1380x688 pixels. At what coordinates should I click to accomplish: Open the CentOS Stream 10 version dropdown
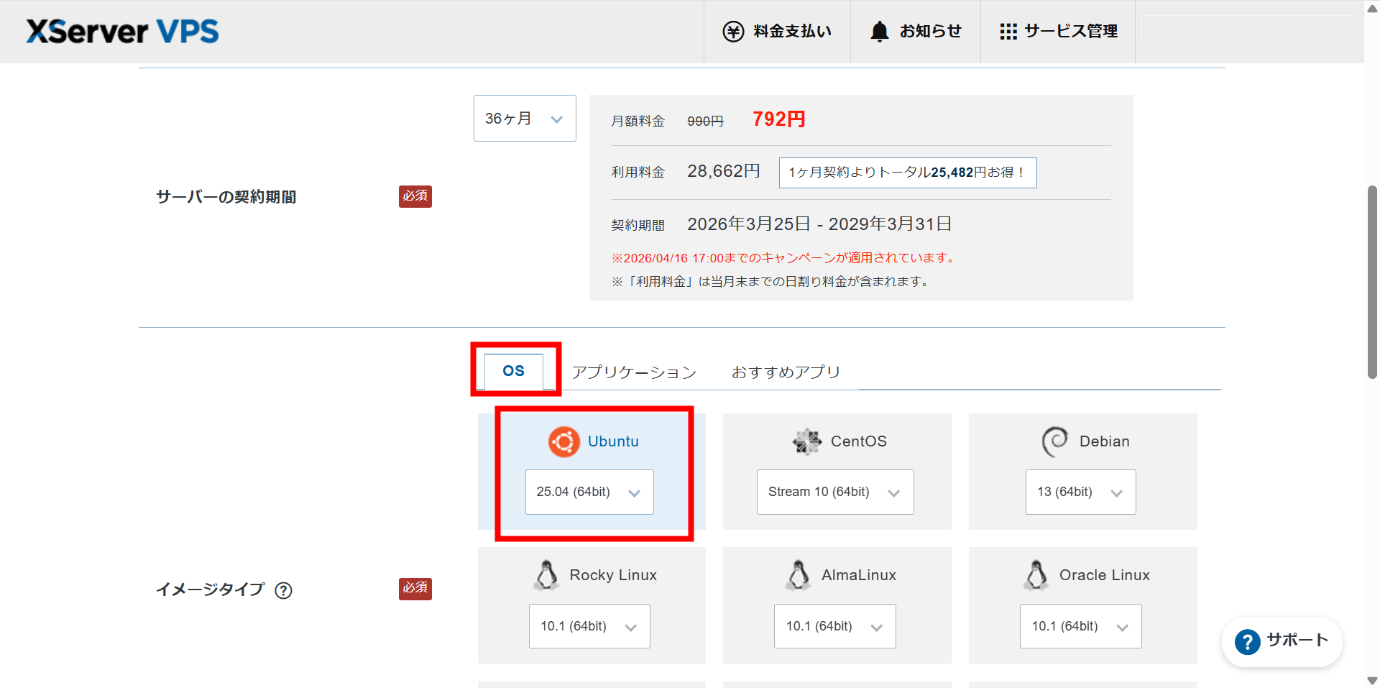tap(834, 492)
